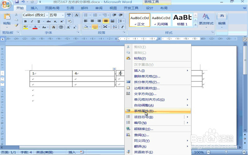Click the enclosed character icon
The image size is (248, 155).
tap(61, 27)
